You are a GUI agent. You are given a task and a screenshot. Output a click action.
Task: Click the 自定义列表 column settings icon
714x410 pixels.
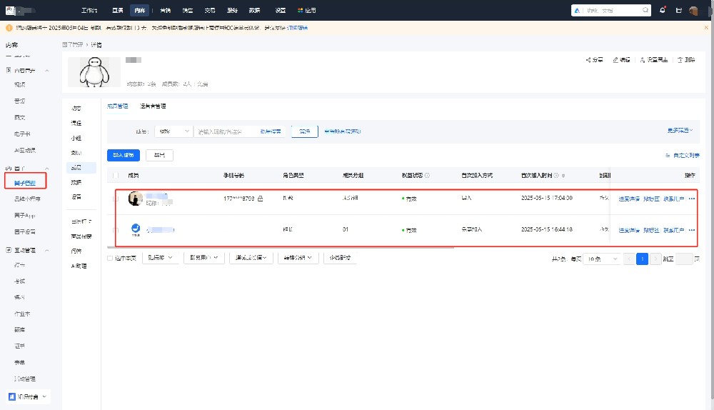pyautogui.click(x=668, y=155)
